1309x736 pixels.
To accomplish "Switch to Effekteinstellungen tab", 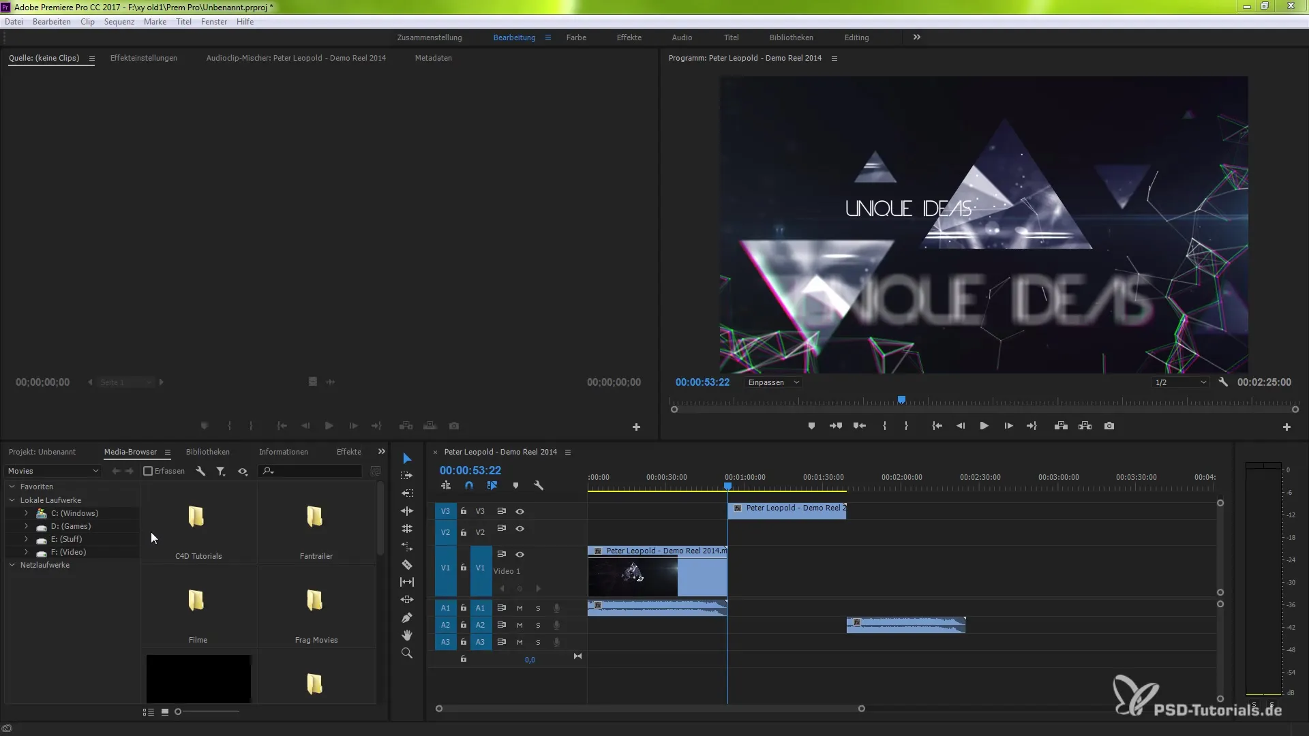I will pyautogui.click(x=144, y=58).
